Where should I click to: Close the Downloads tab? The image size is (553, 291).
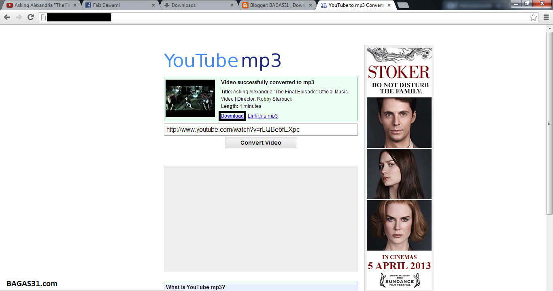click(x=231, y=6)
